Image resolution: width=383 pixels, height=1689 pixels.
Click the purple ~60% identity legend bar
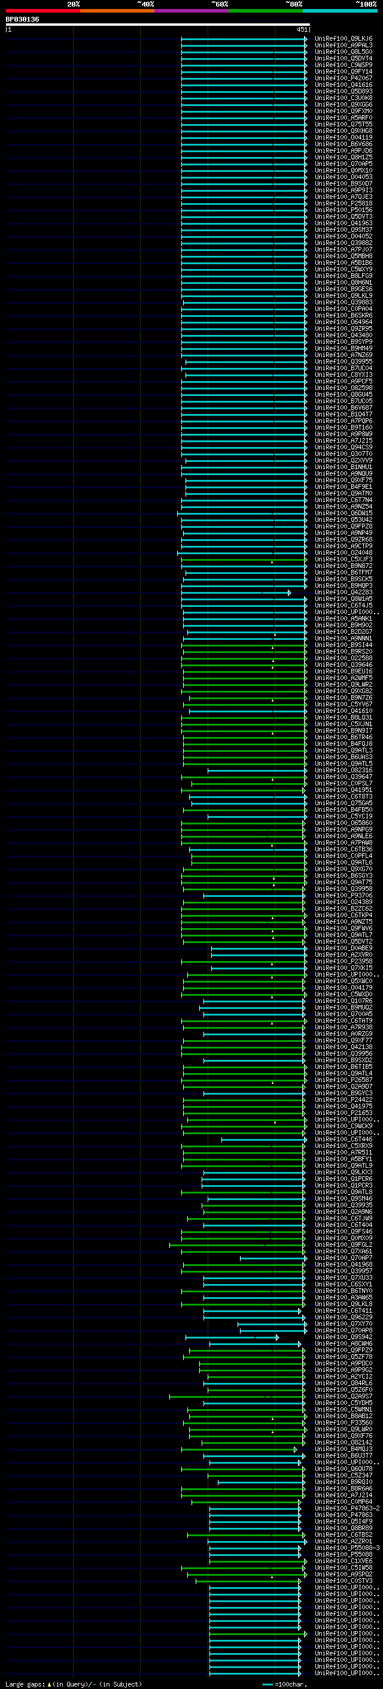point(192,11)
